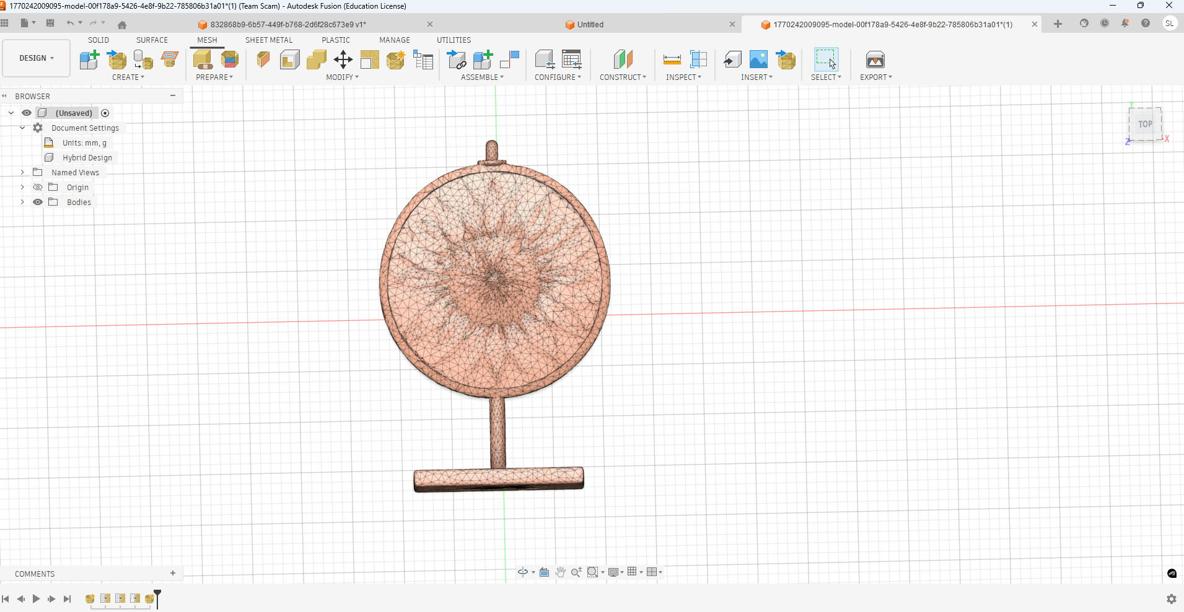Collapse the Browser panel with minus

(173, 95)
